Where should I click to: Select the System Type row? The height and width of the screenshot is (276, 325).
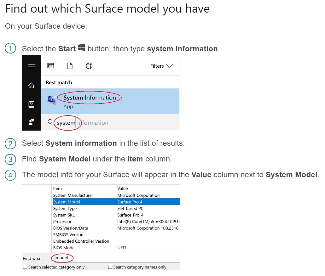[116, 208]
